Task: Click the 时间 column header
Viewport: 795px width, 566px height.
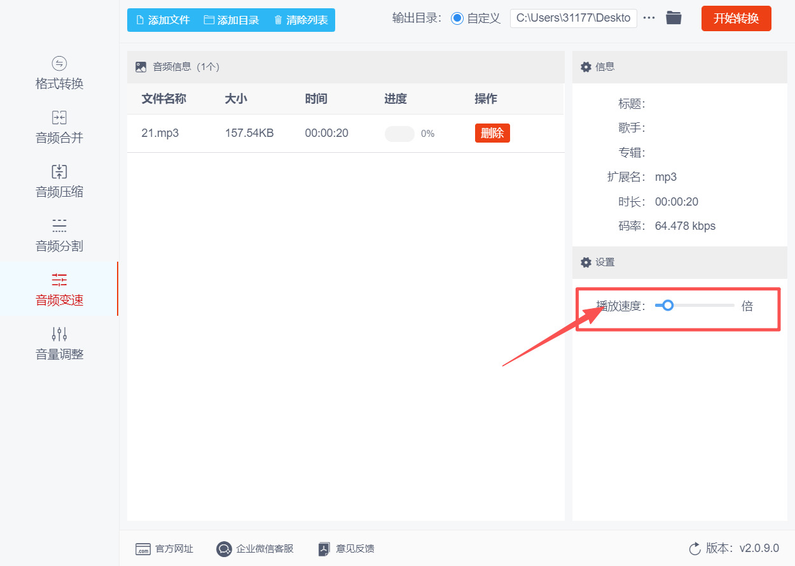Action: pyautogui.click(x=316, y=99)
